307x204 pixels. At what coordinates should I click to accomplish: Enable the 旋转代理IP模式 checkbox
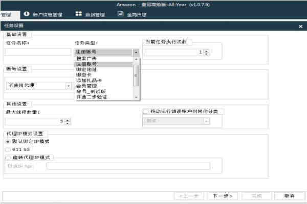coord(8,158)
